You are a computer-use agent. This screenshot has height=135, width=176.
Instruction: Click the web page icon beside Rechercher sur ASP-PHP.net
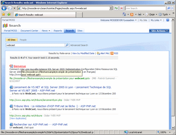[11, 124]
